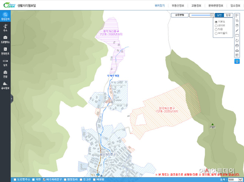Select the 도로명주소 sidebar icon
This screenshot has width=244, height=182.
coord(5,39)
